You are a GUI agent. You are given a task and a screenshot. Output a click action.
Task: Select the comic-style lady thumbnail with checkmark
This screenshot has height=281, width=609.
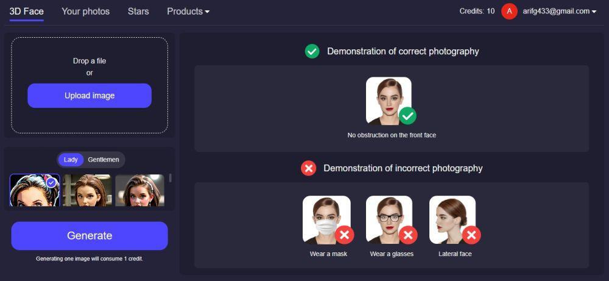pos(35,190)
